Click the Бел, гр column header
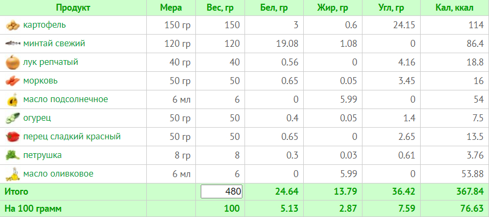The height and width of the screenshot is (217, 489). (275, 7)
